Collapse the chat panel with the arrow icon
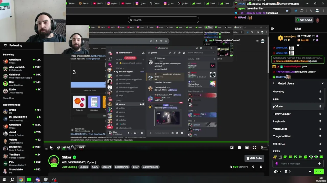The width and height of the screenshot is (327, 183). [x=272, y=29]
